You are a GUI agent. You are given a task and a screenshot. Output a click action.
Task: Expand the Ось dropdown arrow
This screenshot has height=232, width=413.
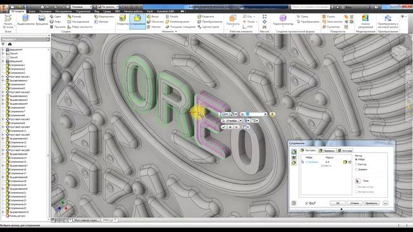point(254,16)
